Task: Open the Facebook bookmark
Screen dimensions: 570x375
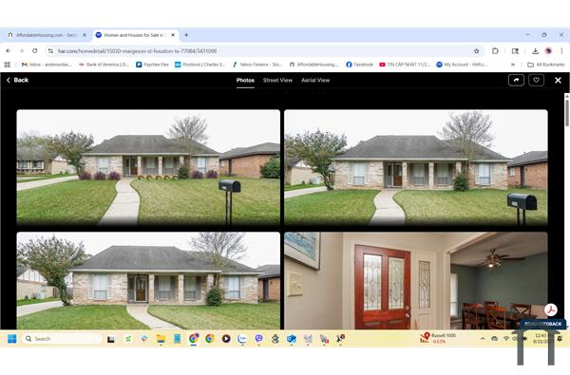Action: point(359,65)
